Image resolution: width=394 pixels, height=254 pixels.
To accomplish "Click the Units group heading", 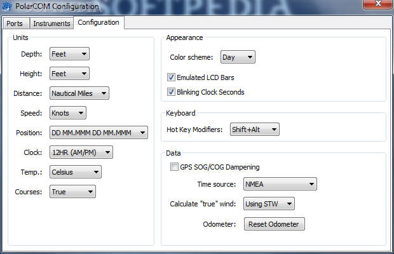I will coord(20,37).
